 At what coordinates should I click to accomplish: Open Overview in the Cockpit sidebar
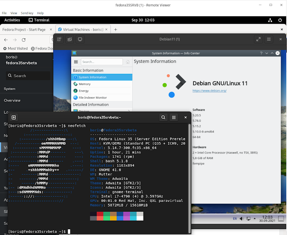coord(12,101)
